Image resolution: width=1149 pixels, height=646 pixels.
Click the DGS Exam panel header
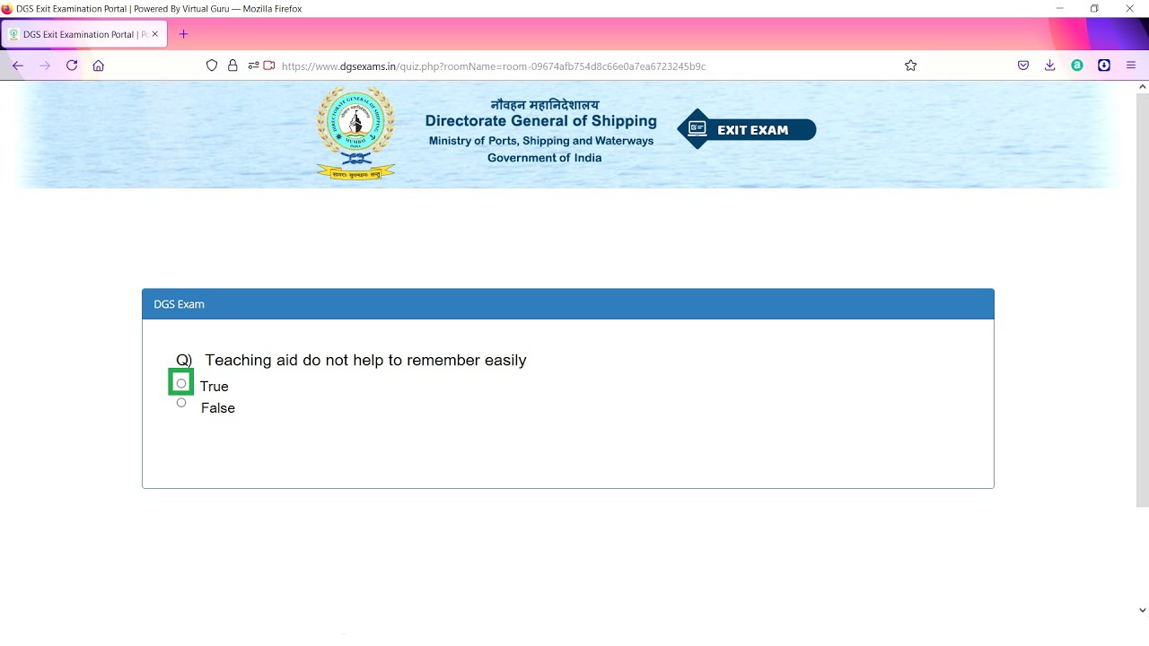568,304
